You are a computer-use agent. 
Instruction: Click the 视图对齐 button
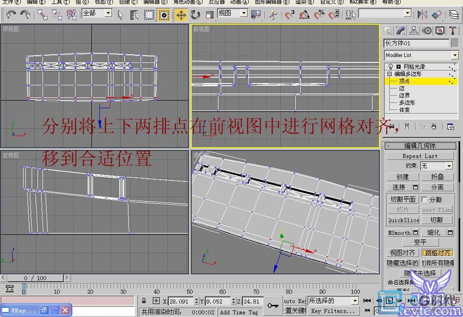403,253
